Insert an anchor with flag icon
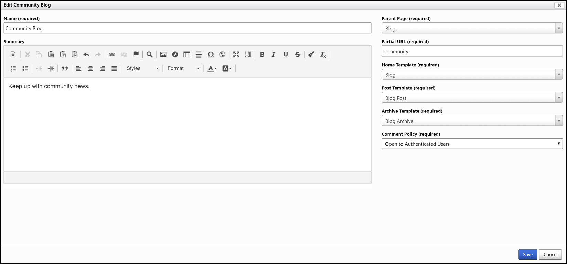The height and width of the screenshot is (264, 567). pos(136,54)
